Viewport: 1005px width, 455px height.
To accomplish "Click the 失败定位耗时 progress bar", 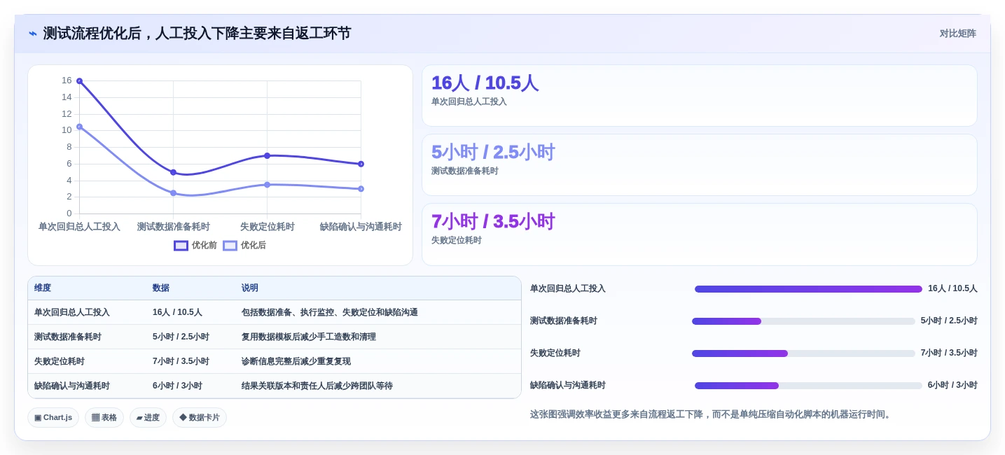I will pyautogui.click(x=803, y=353).
